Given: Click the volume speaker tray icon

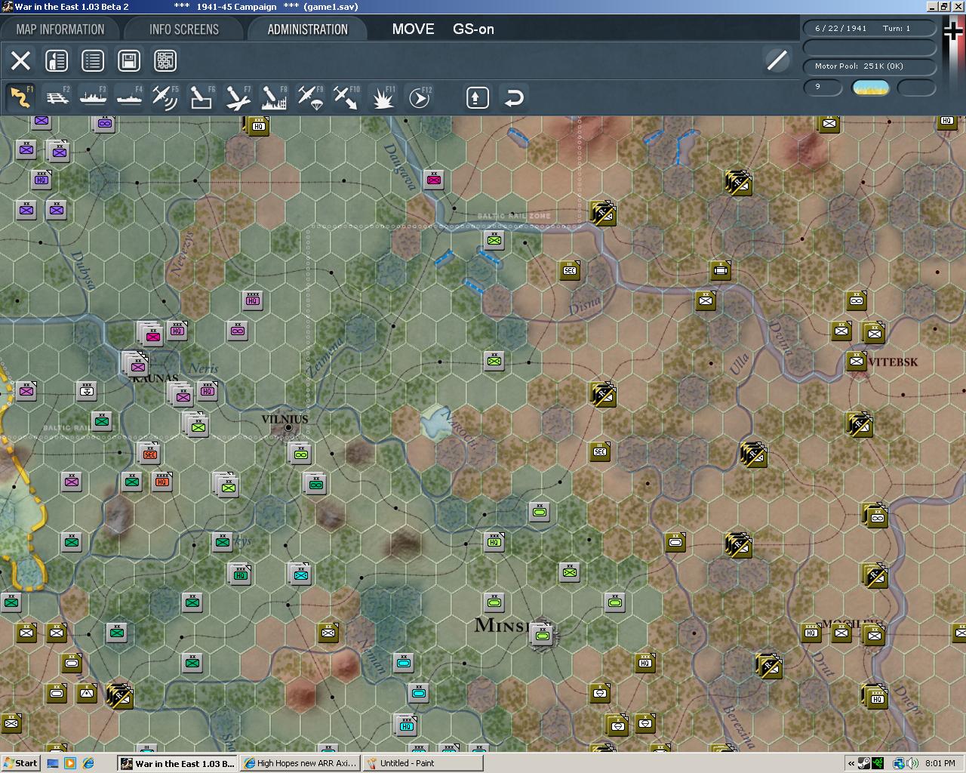Looking at the screenshot, I should [912, 763].
